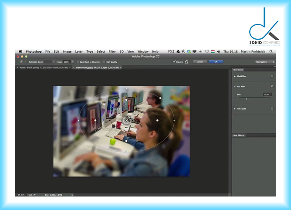The width and height of the screenshot is (291, 210).
Task: Disable the Iris Blur checkbox
Action: point(272,86)
